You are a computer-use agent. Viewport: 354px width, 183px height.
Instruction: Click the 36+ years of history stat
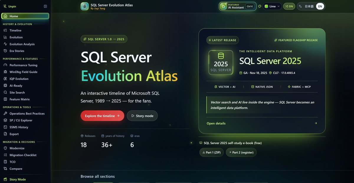[113, 141]
